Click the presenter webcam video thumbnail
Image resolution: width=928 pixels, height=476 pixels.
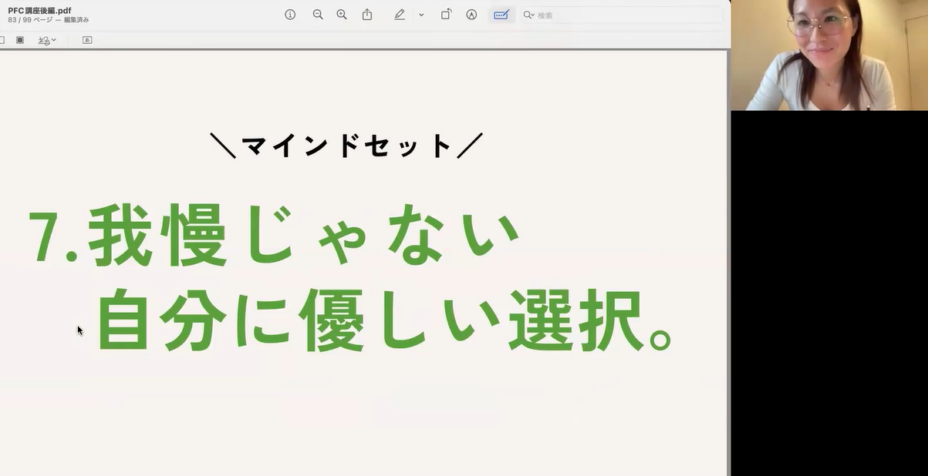pyautogui.click(x=829, y=55)
